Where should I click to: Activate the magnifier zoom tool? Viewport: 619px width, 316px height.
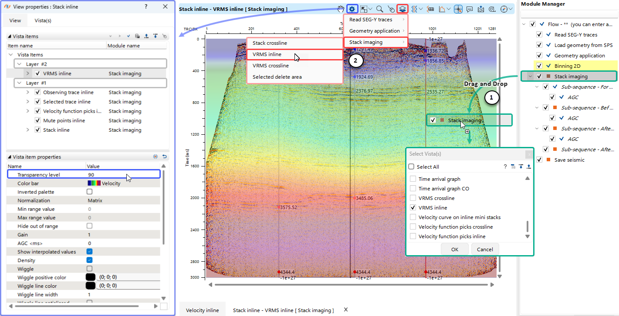coord(379,9)
